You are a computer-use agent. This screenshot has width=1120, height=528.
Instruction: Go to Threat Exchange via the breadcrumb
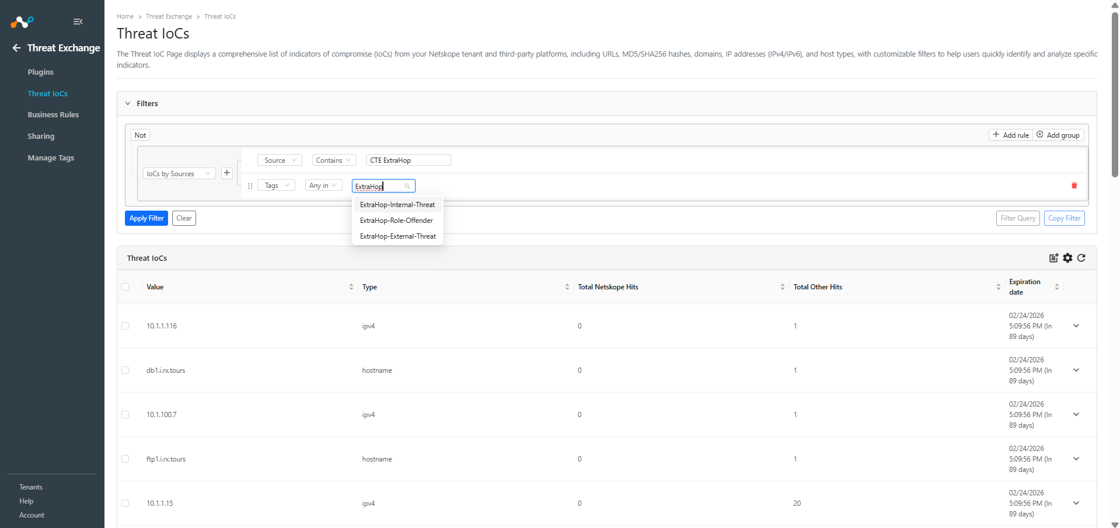click(169, 16)
